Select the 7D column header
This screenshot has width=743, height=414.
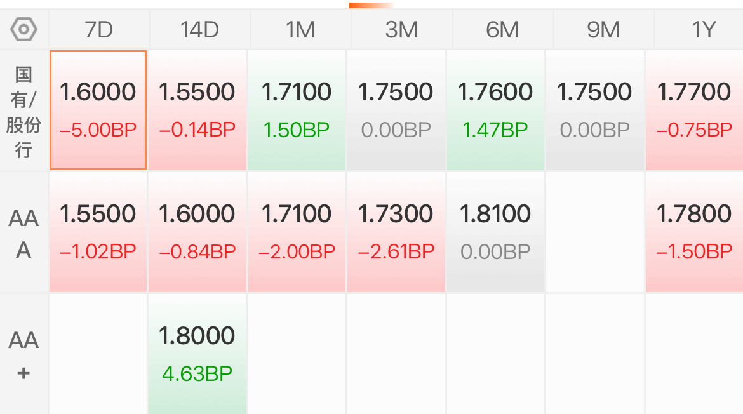99,30
